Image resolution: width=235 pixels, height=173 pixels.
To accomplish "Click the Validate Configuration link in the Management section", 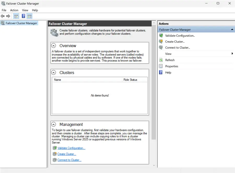I will click(71, 148).
